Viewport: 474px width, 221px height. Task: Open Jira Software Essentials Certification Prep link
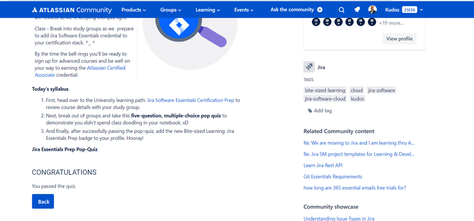tap(190, 100)
